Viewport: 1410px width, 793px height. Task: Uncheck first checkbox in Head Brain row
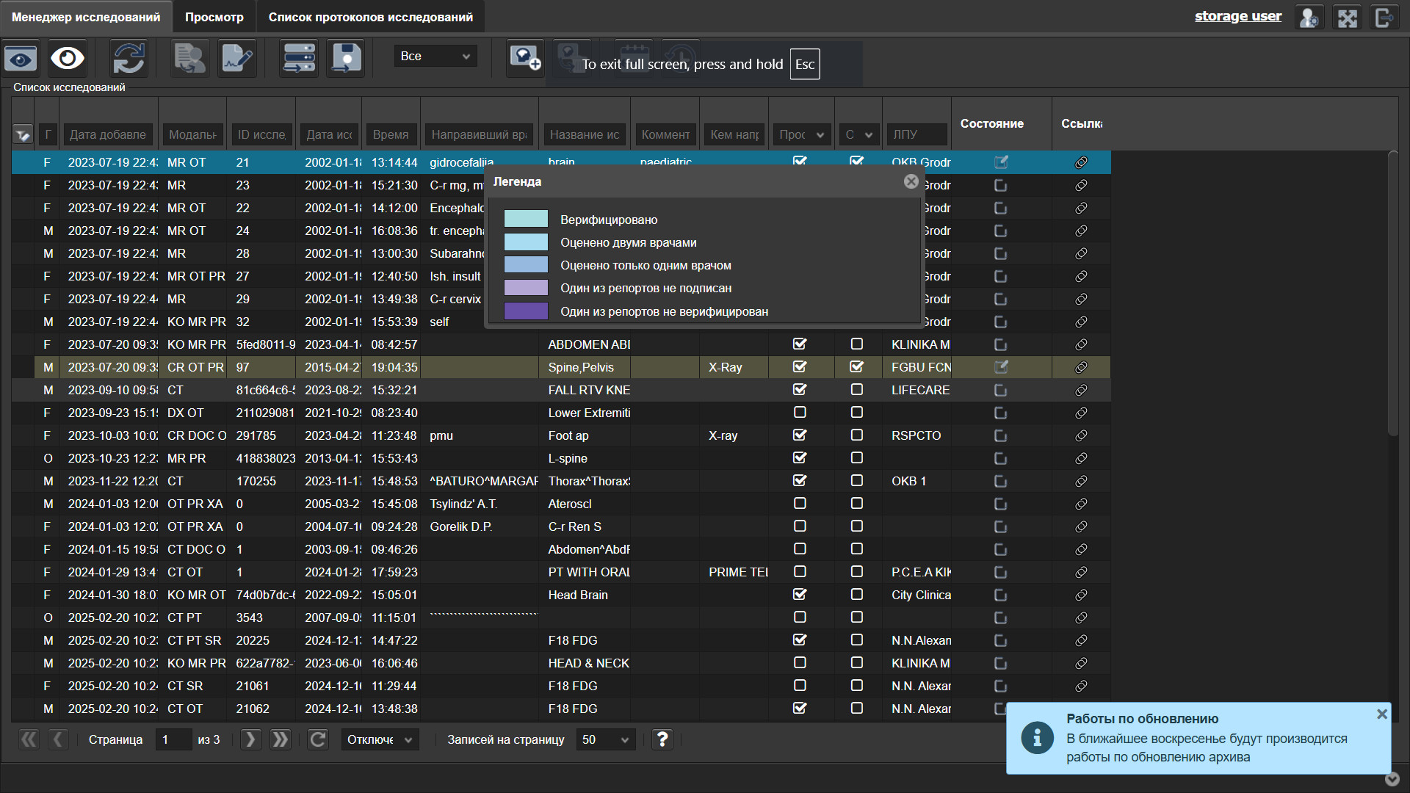(x=800, y=594)
